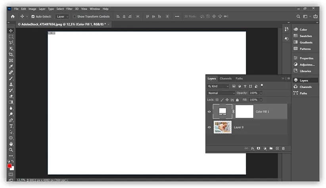
Task: Open the Filter menu
Action: [x=69, y=9]
